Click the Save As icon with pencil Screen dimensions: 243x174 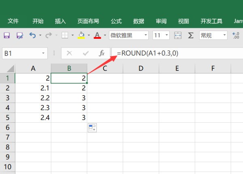[20, 36]
